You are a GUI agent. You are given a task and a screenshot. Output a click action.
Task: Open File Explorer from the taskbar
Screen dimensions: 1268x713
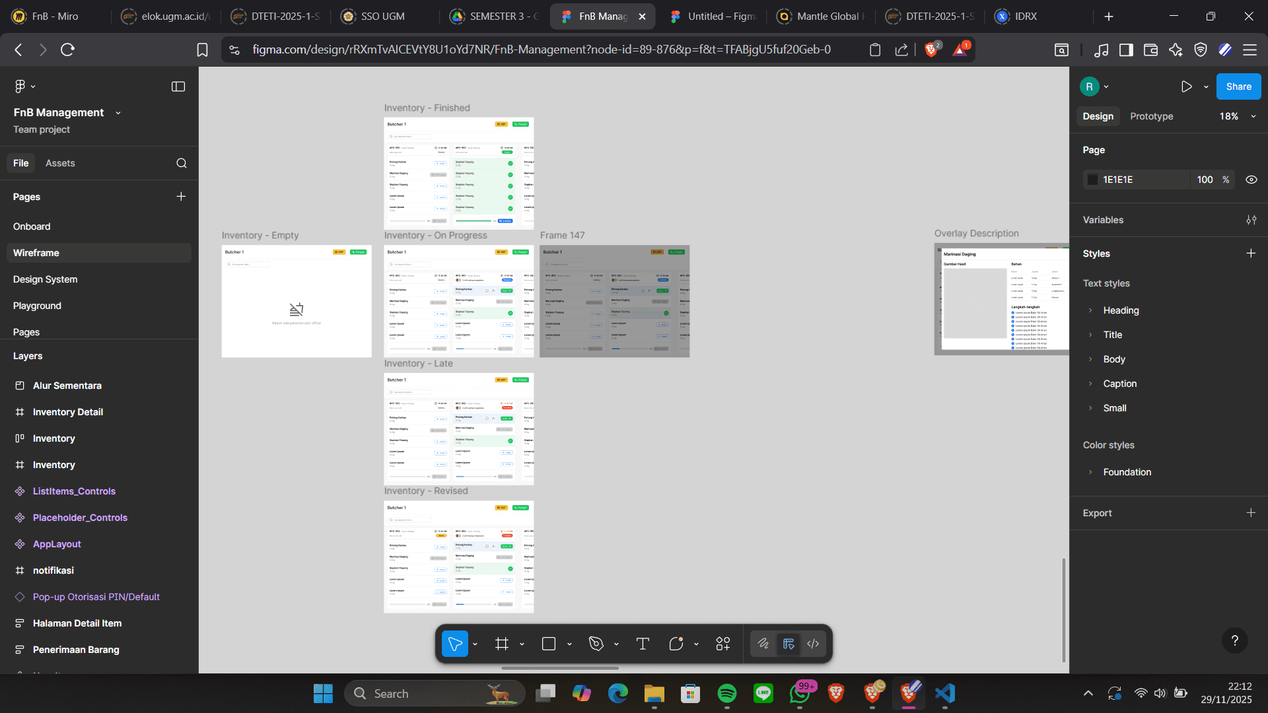pos(654,693)
